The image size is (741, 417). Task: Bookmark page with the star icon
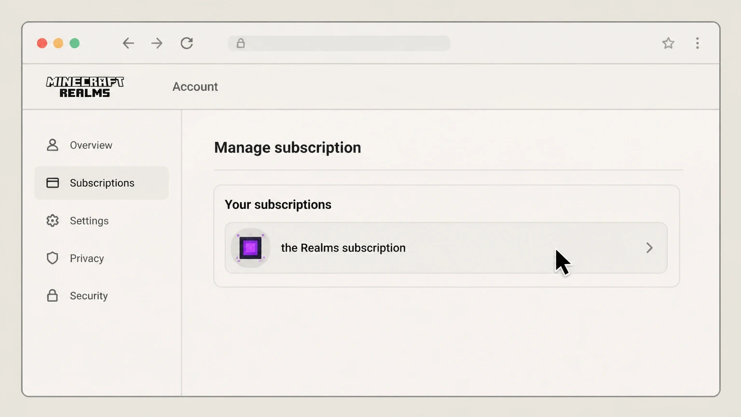pos(668,43)
